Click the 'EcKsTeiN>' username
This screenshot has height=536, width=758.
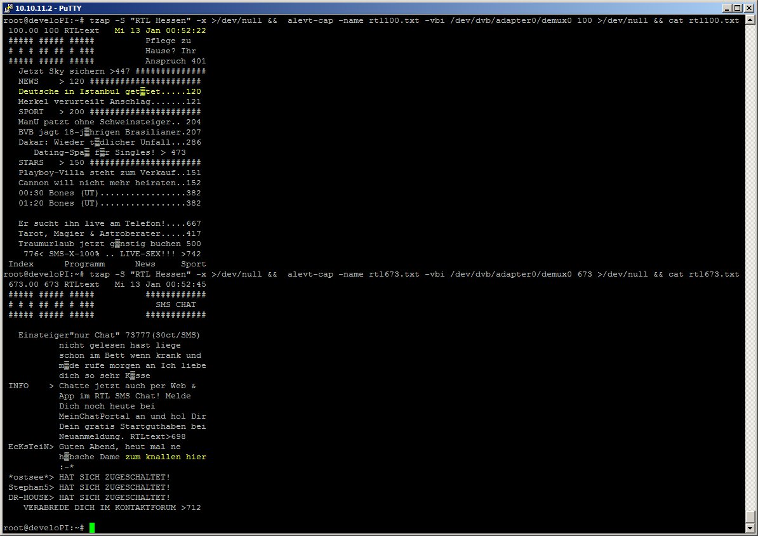click(31, 446)
